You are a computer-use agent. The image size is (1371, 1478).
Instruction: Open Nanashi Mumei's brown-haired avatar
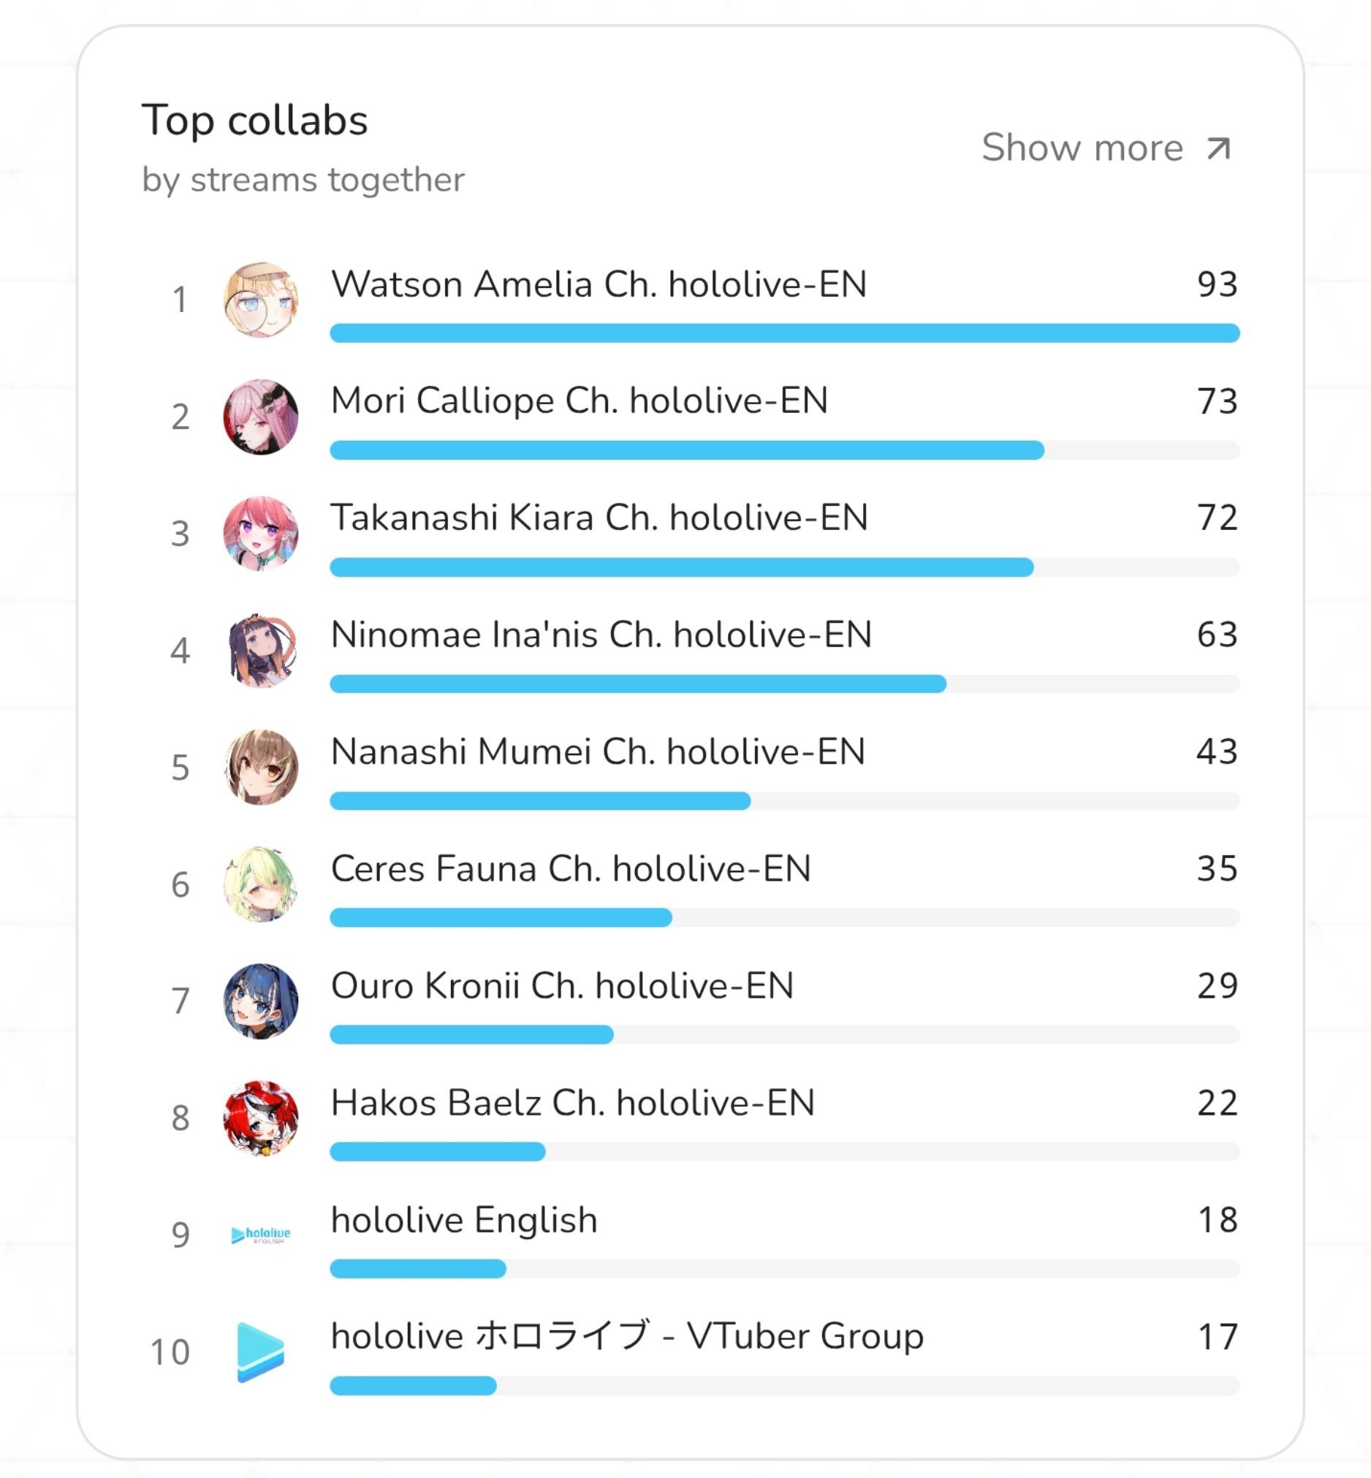pyautogui.click(x=260, y=768)
